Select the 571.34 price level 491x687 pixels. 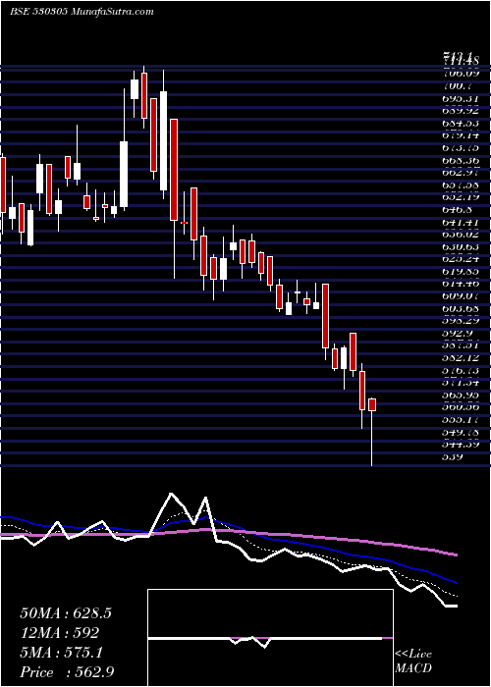pos(461,383)
